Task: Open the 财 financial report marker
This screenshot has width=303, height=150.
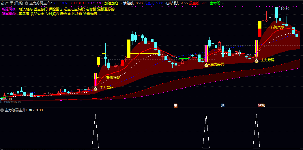Action: 222,106
